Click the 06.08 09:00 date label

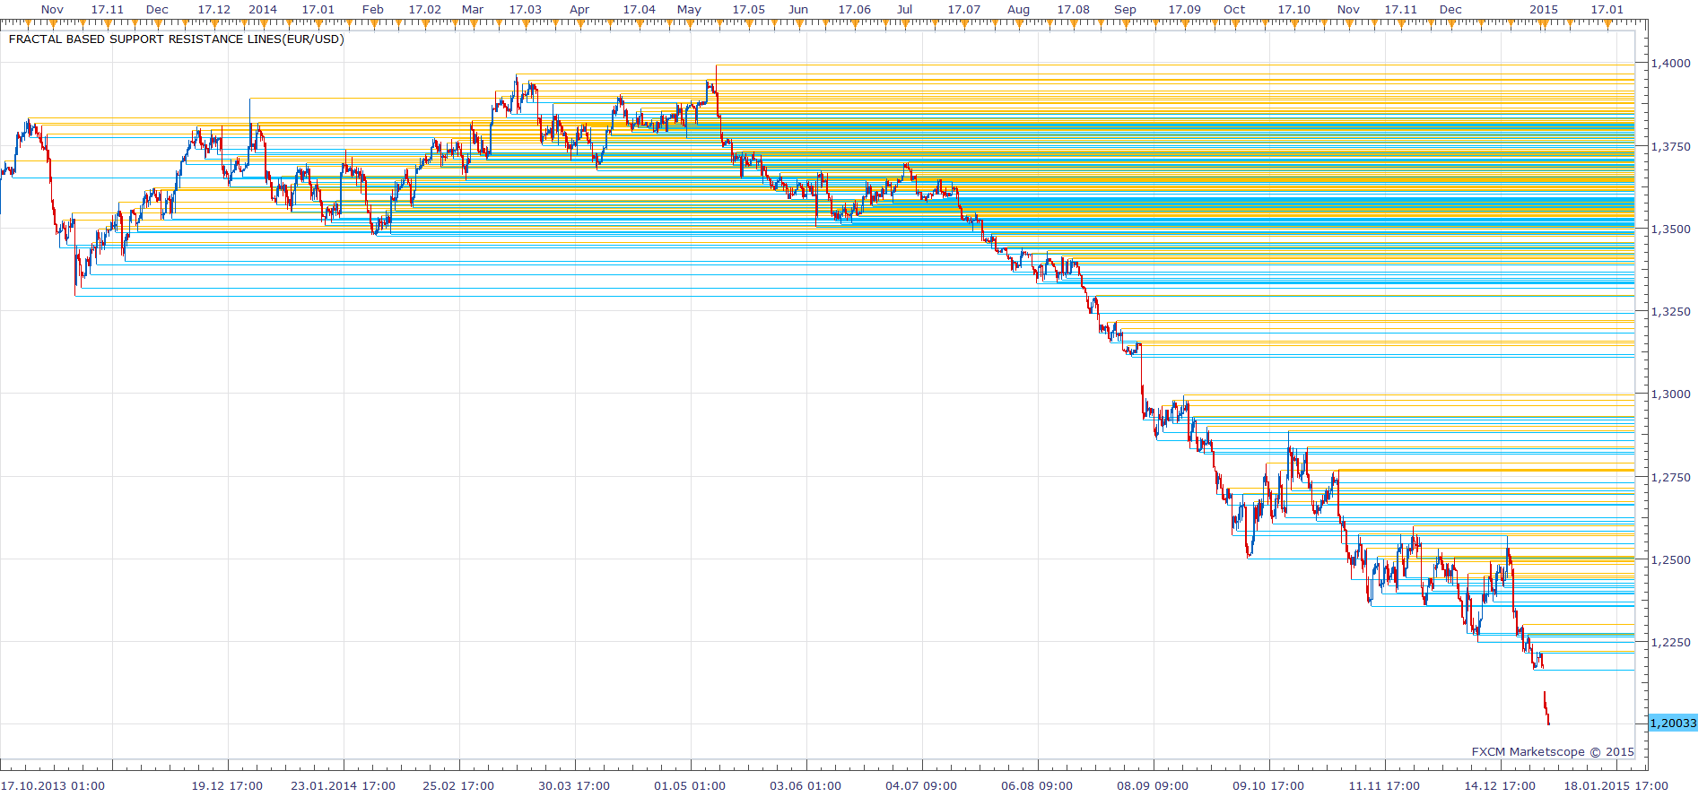tap(1037, 785)
